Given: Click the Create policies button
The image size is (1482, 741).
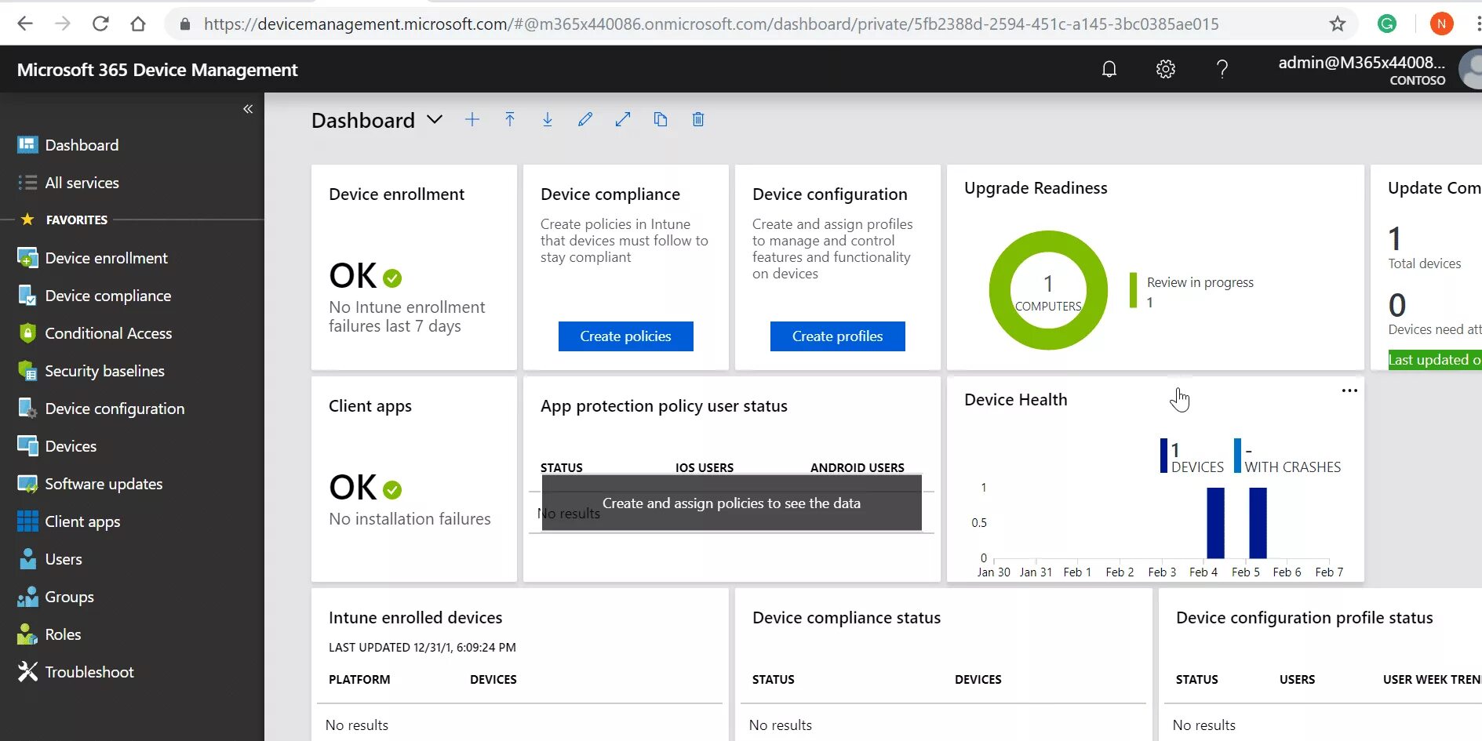Looking at the screenshot, I should coord(626,336).
